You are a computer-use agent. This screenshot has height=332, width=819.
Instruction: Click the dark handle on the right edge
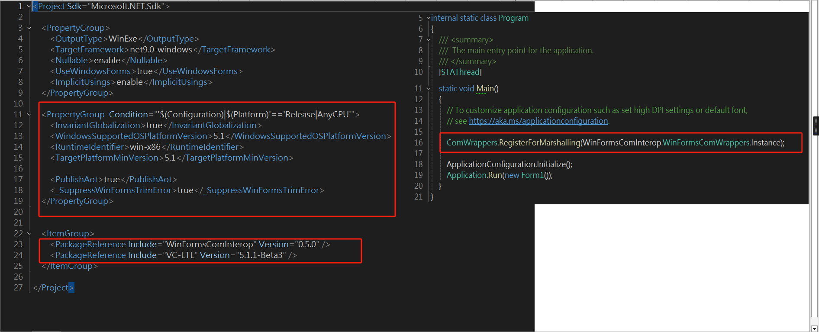(816, 126)
